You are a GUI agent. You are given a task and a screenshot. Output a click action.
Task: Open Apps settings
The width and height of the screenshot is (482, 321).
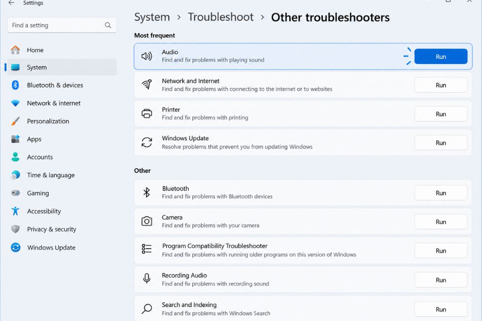coord(62,139)
